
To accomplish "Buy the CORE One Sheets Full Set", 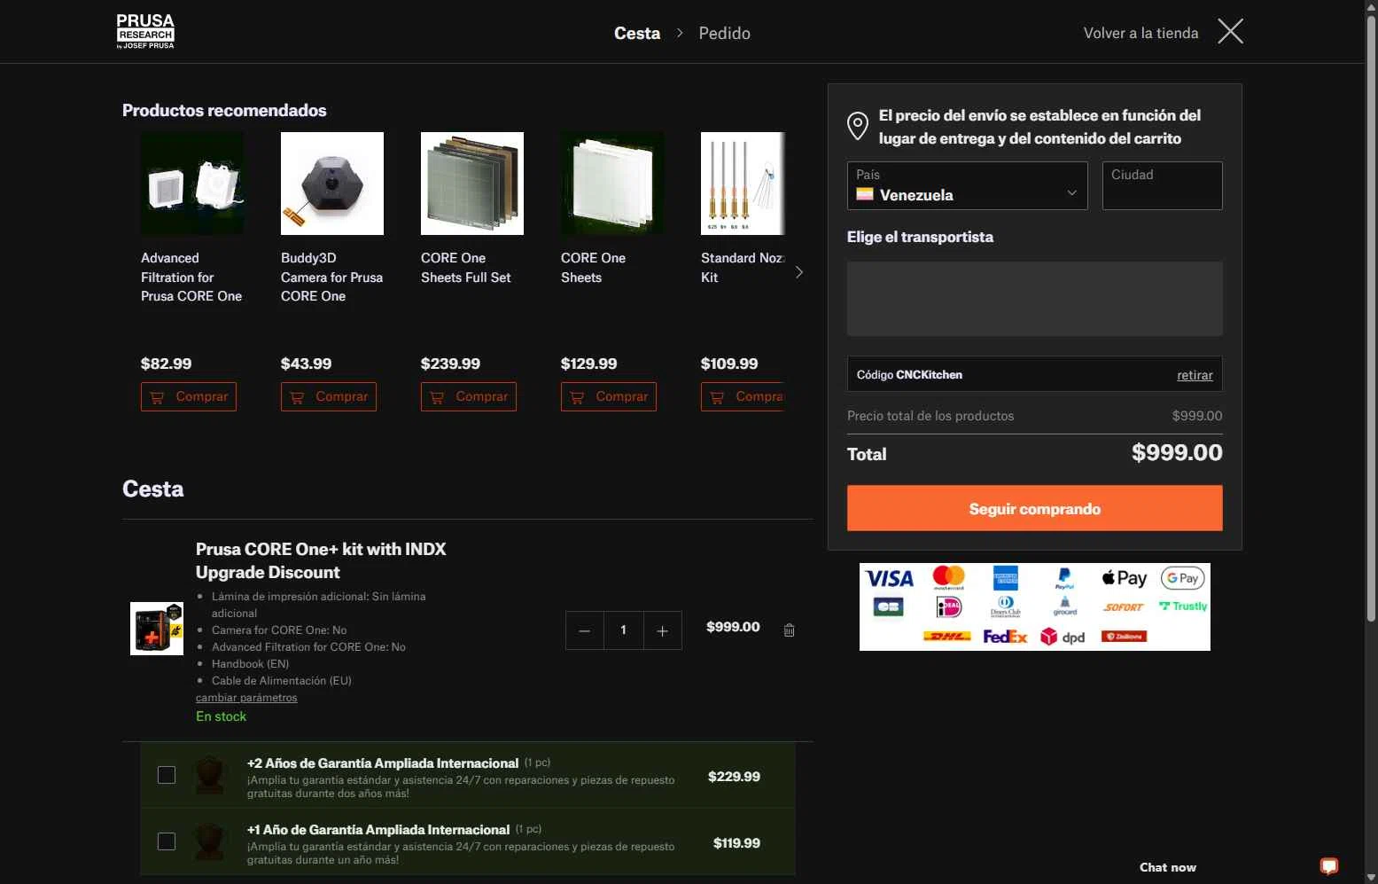I will pos(469,396).
